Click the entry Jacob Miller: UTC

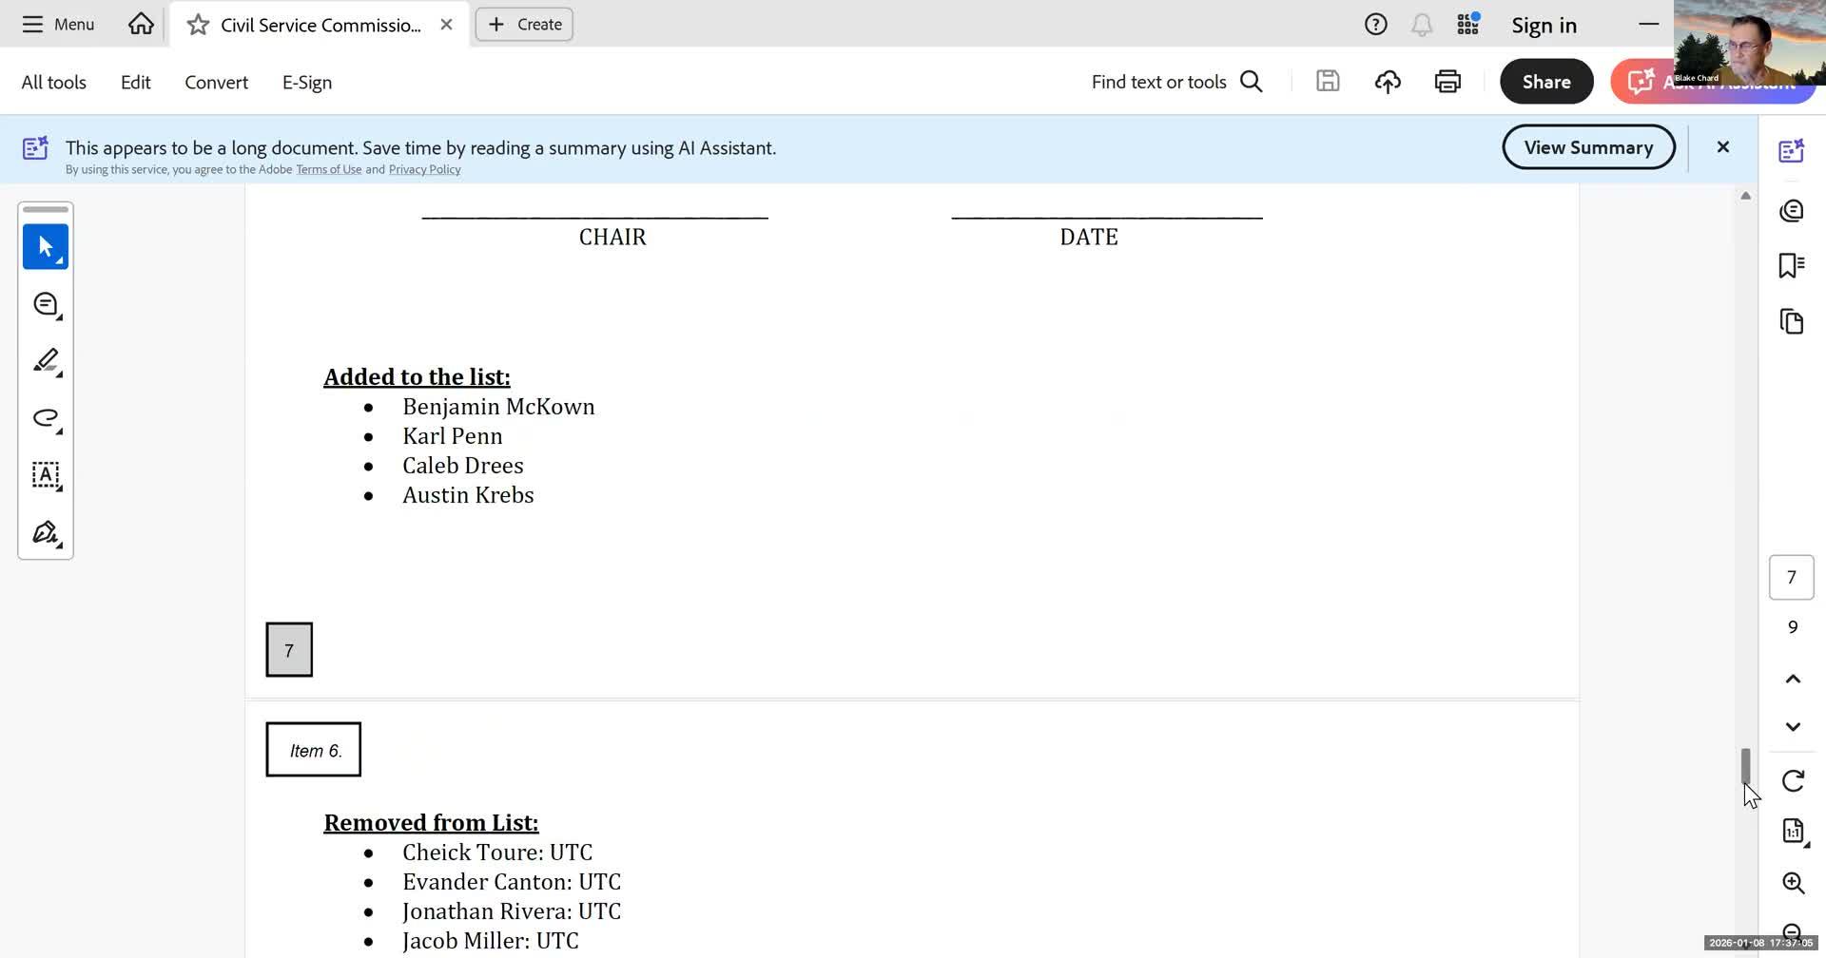pyautogui.click(x=490, y=941)
